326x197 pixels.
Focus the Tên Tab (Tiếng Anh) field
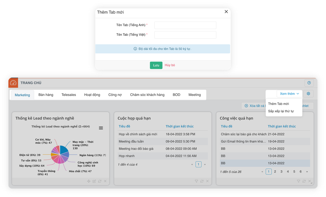185,25
